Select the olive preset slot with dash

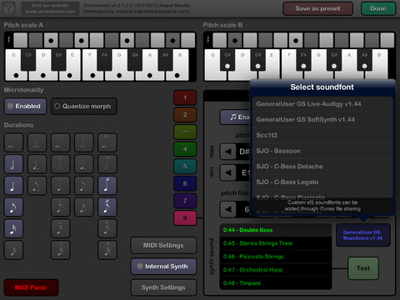185,132
